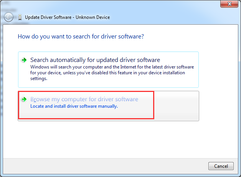Click empty white area below the Browse option
Screen dimensions: 241x177
107,139
